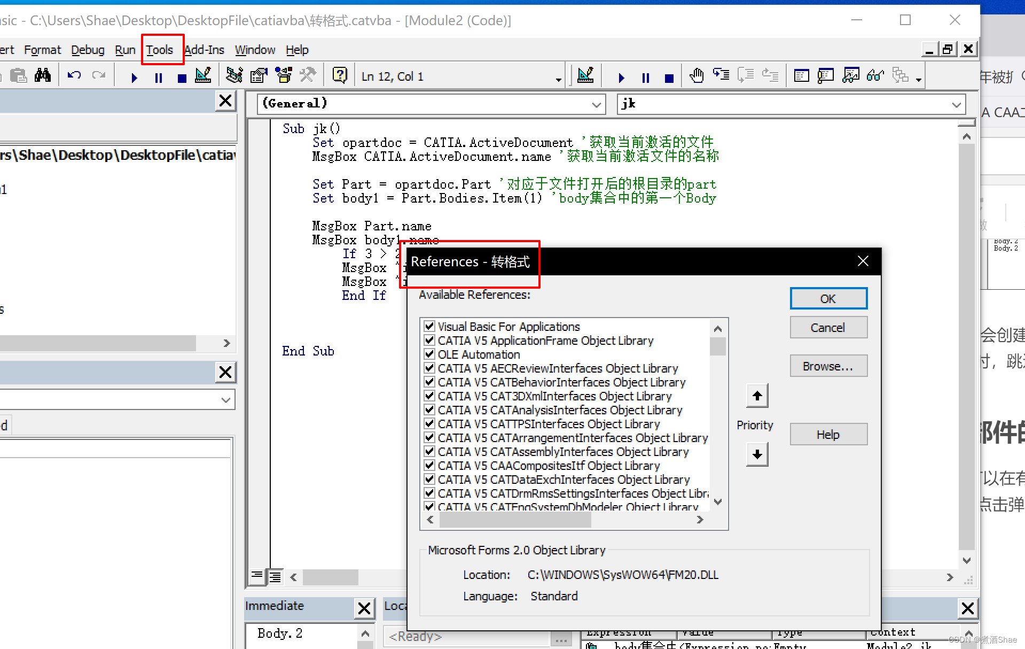Click Run on the Debug toolbar

click(621, 78)
